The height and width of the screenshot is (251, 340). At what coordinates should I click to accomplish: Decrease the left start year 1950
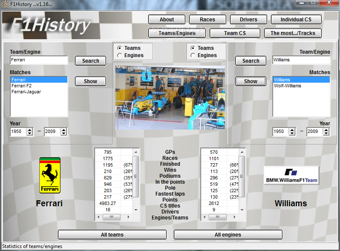coord(29,133)
